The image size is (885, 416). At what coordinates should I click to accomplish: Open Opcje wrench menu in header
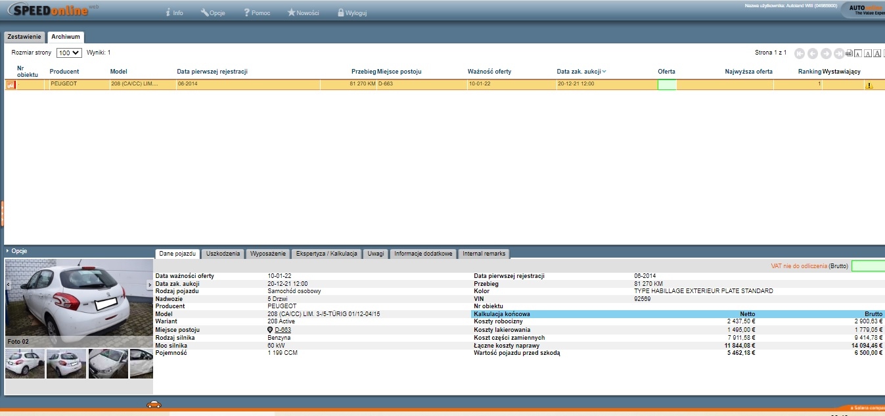[x=205, y=12]
